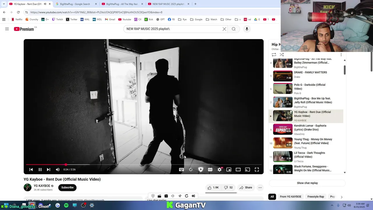Image resolution: width=373 pixels, height=210 pixels.
Task: Select Freestyle Rap filter chip
Action: click(x=316, y=197)
